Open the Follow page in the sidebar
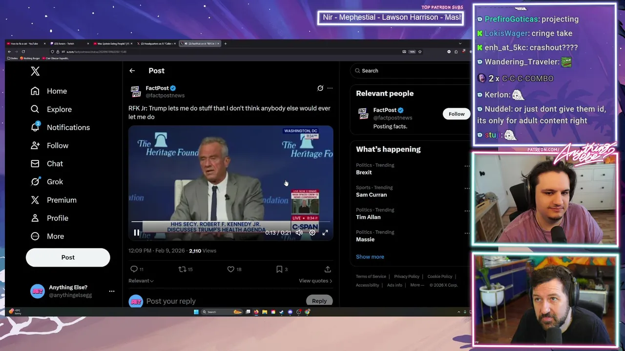The width and height of the screenshot is (625, 351). click(49, 145)
